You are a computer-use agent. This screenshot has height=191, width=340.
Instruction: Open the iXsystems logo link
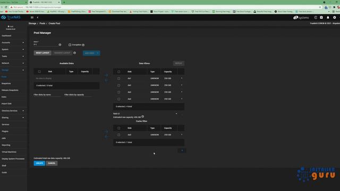(x=301, y=18)
